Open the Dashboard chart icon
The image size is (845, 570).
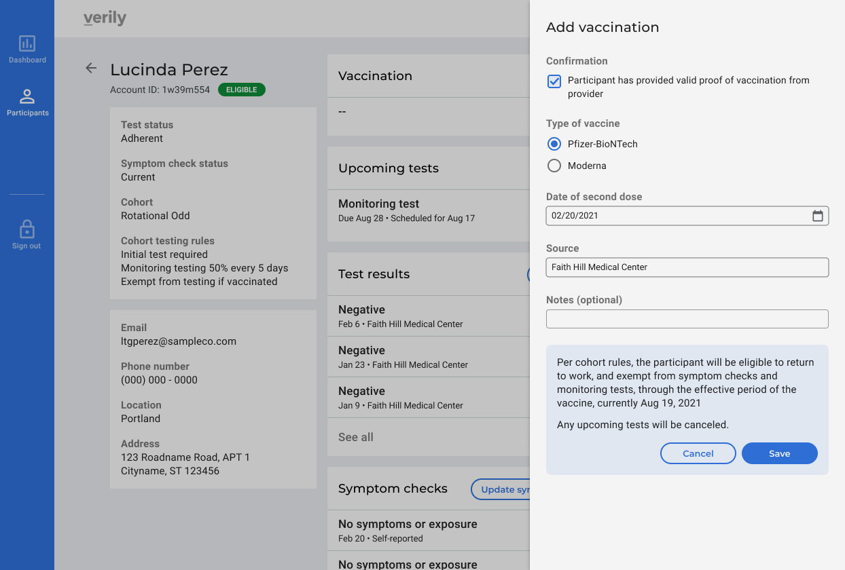(27, 43)
